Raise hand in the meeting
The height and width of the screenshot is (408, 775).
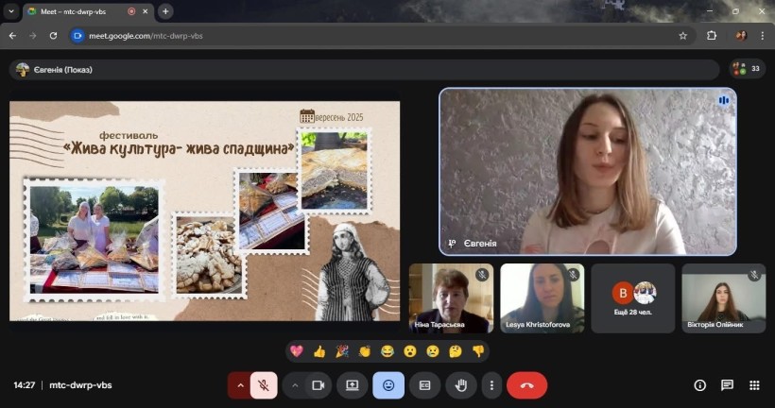point(461,385)
